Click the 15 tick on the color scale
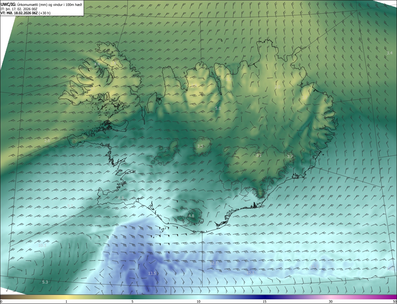Screen dimensions: 397x304 [265, 302]
